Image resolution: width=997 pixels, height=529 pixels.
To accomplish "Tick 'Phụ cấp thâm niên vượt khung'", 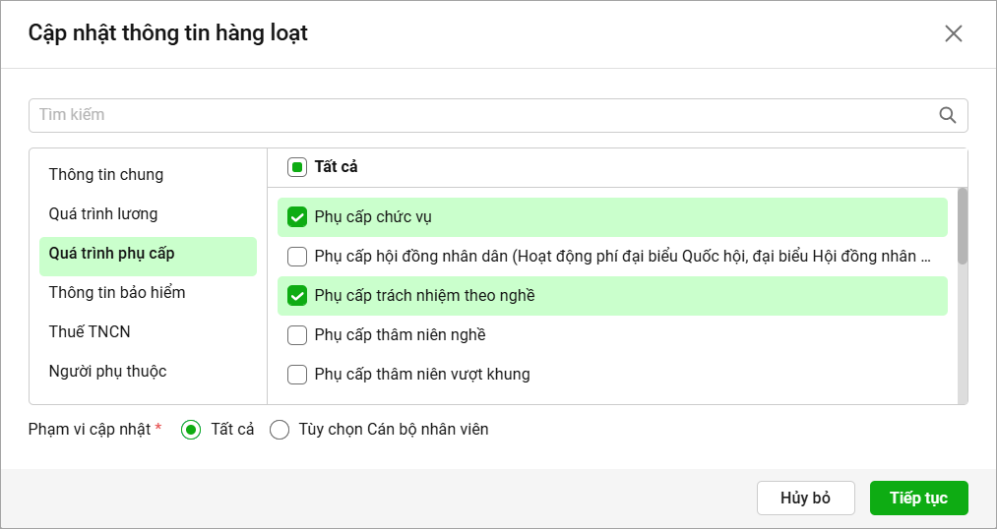I will 297,375.
